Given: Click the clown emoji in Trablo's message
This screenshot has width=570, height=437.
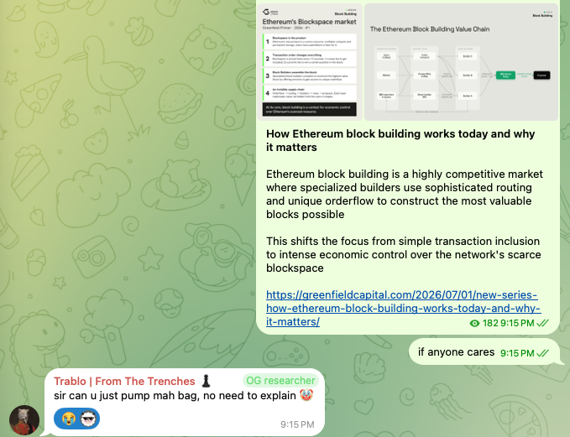Looking at the screenshot, I should (x=306, y=395).
